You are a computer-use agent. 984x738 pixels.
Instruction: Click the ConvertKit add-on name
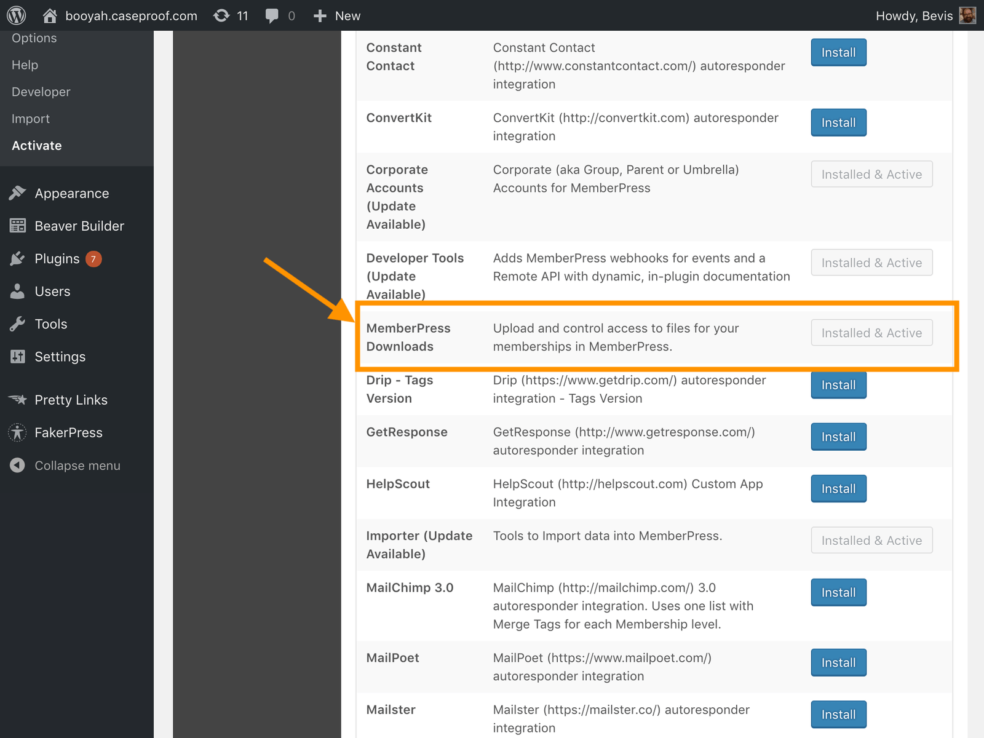(399, 118)
